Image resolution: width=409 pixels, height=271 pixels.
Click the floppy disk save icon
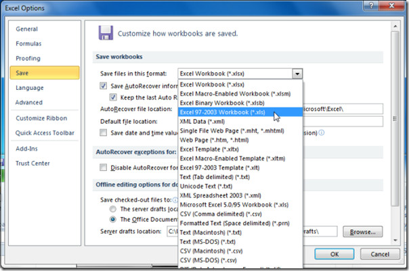pyautogui.click(x=106, y=33)
